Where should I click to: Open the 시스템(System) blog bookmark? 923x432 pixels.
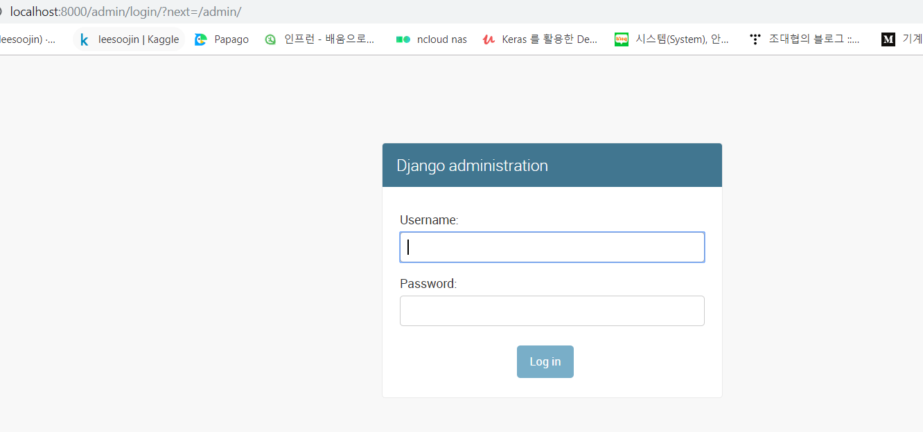coord(671,39)
